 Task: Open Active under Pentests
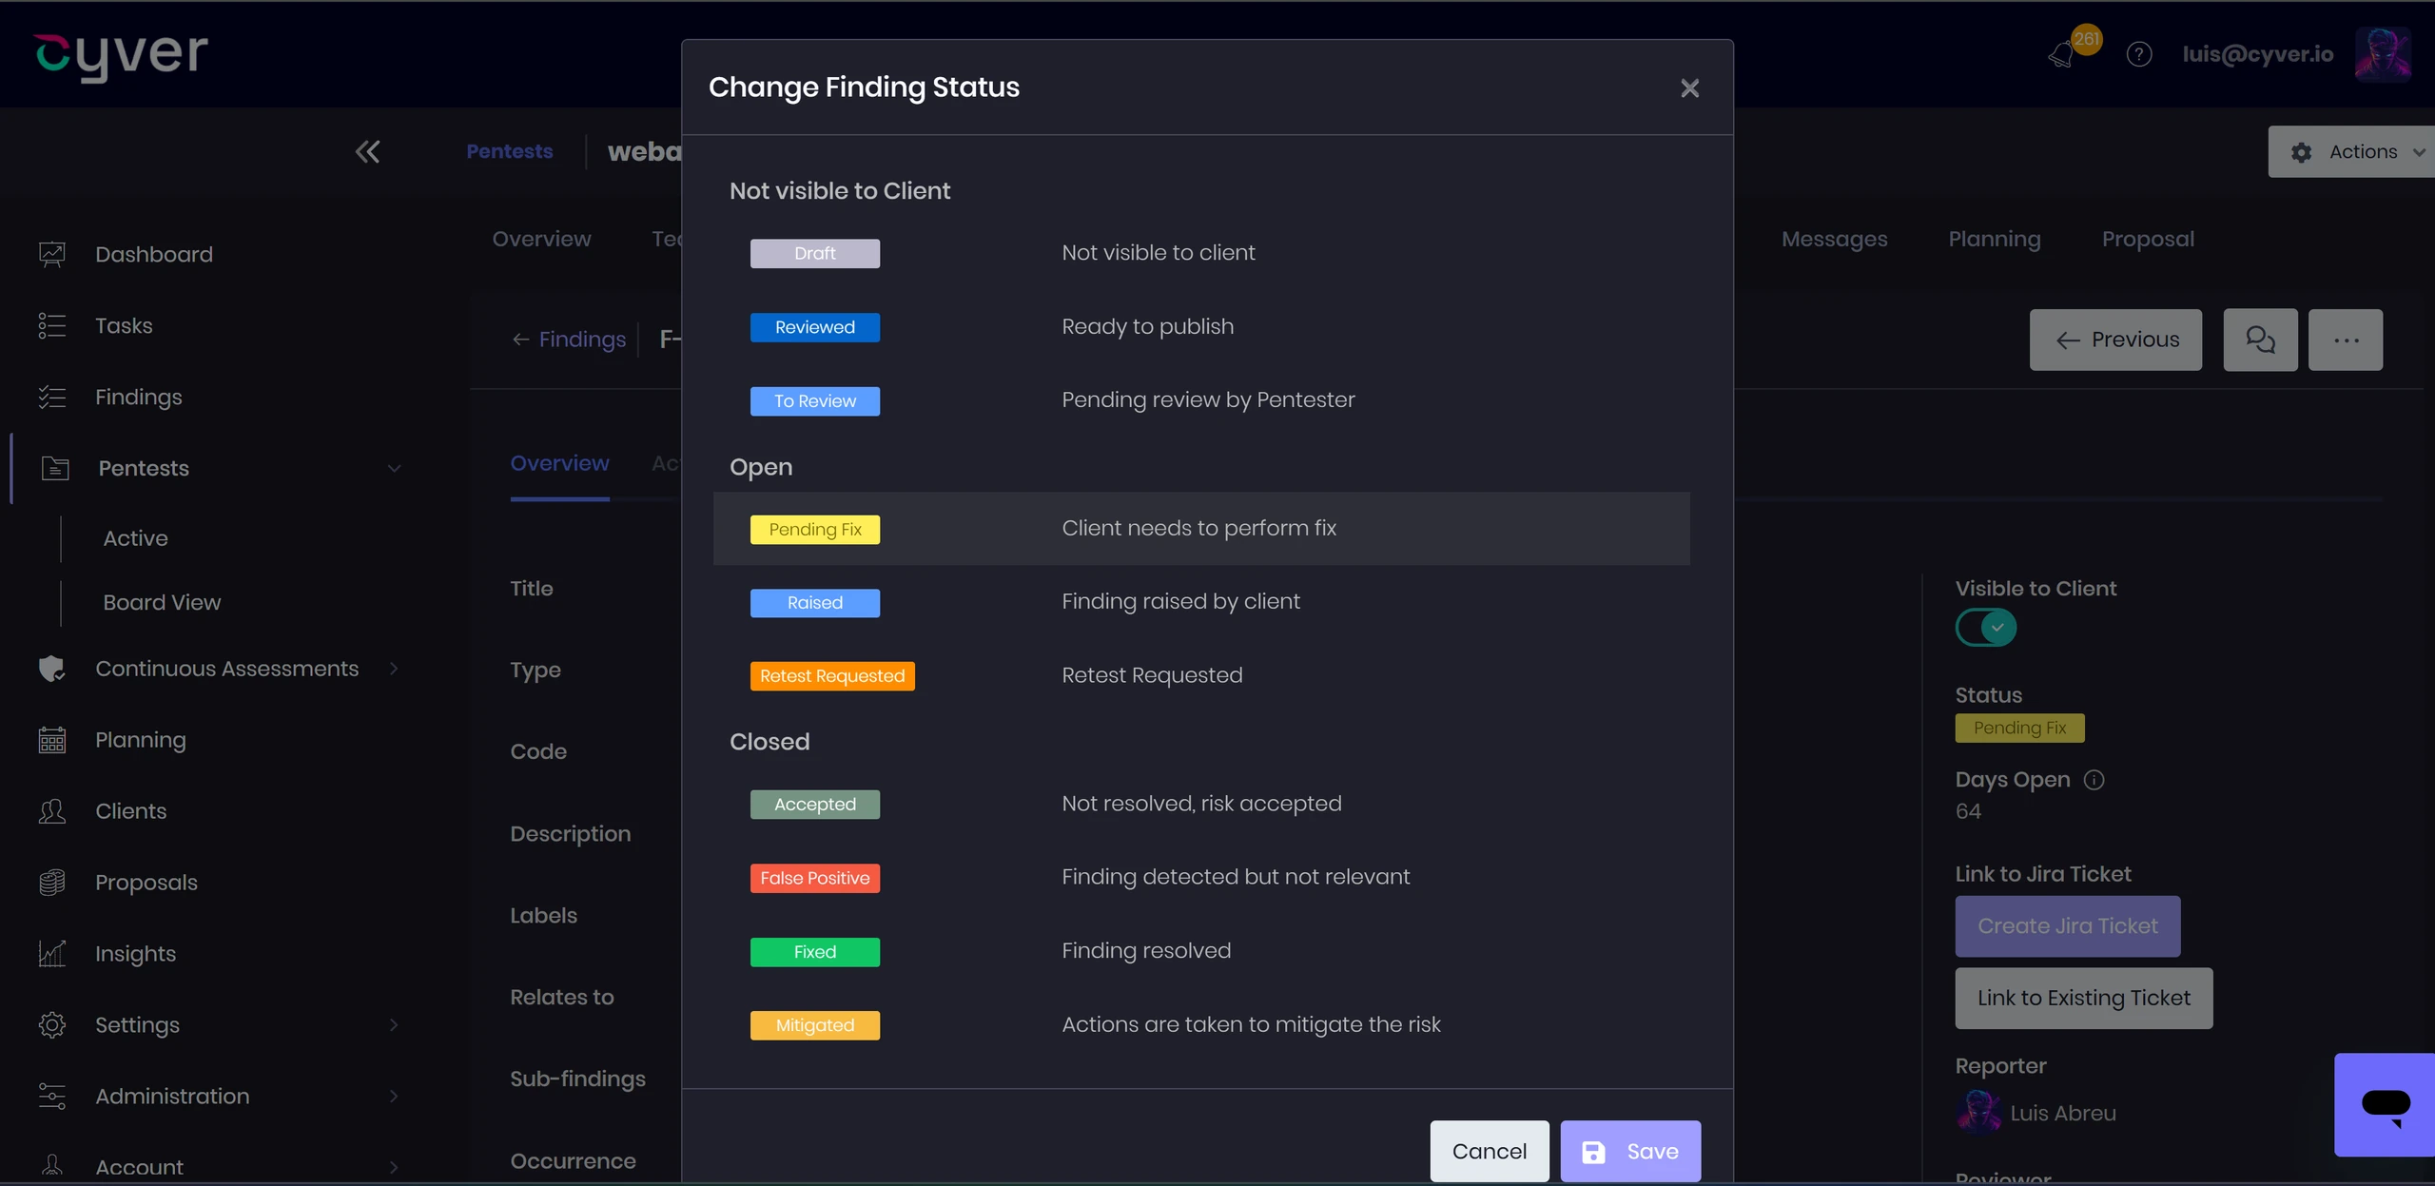[135, 538]
